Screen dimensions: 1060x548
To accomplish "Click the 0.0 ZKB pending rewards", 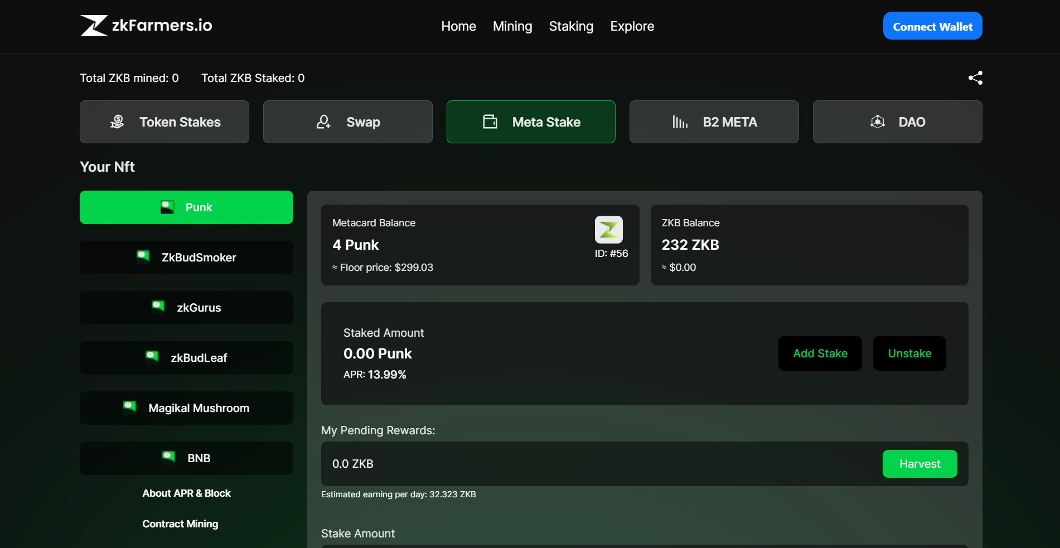I will click(x=353, y=464).
